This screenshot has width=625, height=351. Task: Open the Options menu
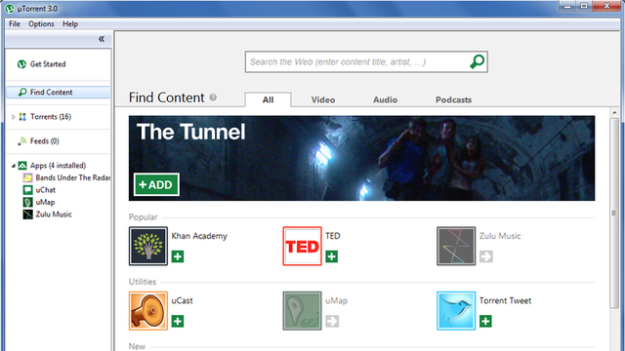(x=41, y=23)
